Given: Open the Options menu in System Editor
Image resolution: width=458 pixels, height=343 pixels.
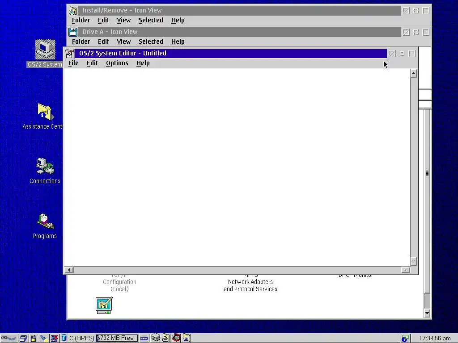Looking at the screenshot, I should 117,63.
